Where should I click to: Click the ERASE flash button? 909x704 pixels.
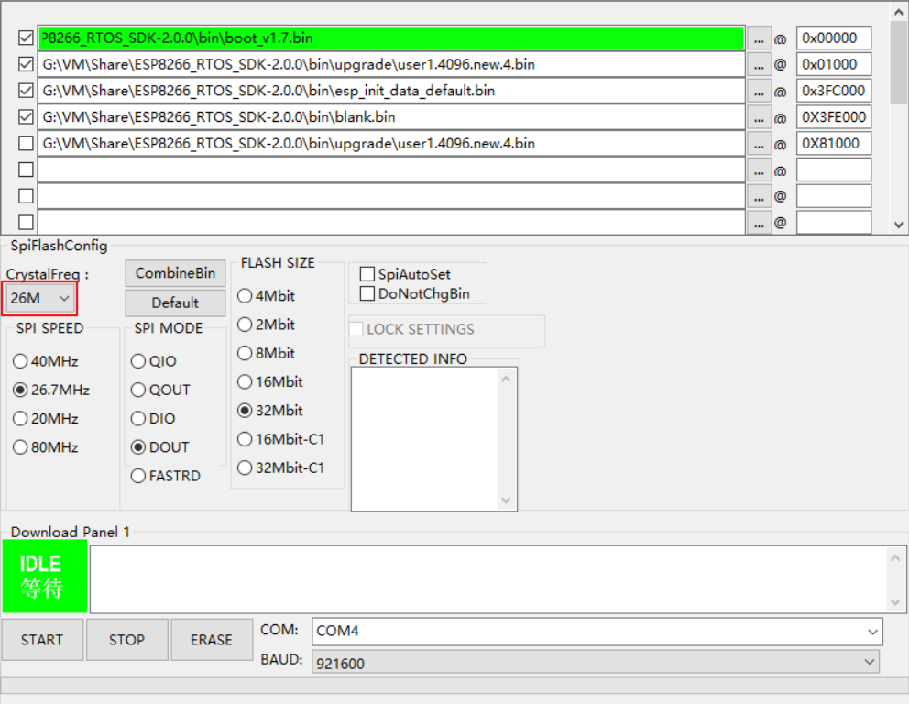point(212,640)
